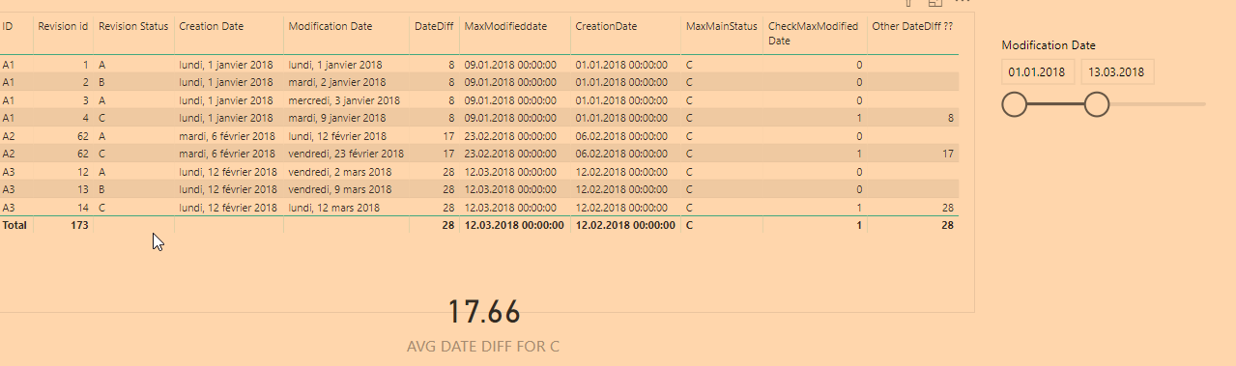
Task: Select cell mercredi, 3 janvier 2018
Action: pos(344,100)
